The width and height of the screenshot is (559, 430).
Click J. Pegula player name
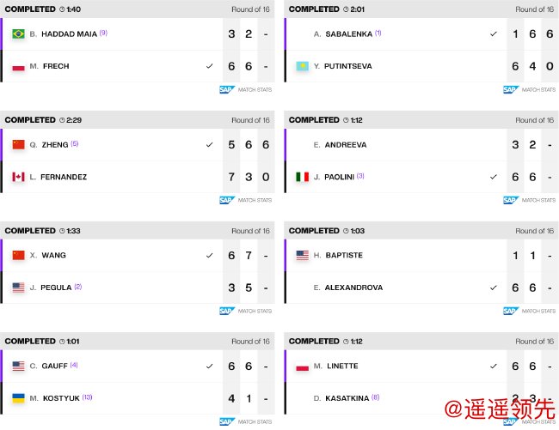(51, 288)
